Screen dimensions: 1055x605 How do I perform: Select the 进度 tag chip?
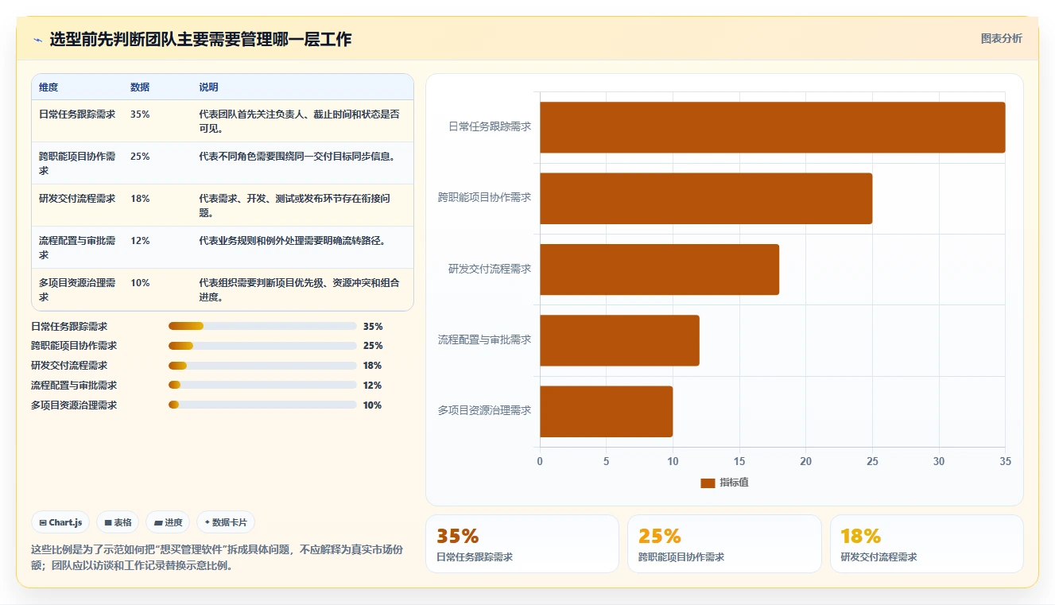[168, 522]
